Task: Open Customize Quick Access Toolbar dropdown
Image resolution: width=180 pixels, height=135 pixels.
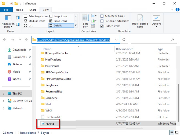Action: (x=20, y=4)
